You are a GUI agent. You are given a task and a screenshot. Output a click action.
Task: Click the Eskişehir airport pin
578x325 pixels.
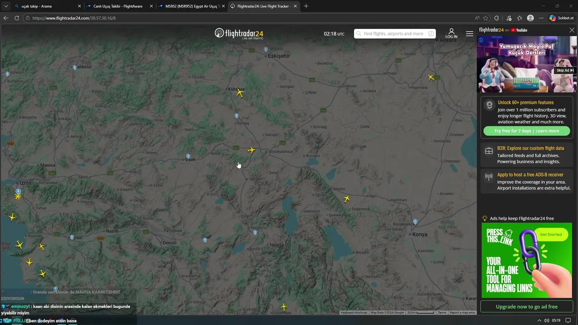pos(266,49)
